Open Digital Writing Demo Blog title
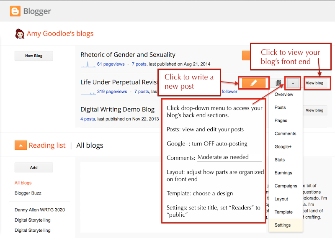This screenshot has width=335, height=238. [x=117, y=109]
